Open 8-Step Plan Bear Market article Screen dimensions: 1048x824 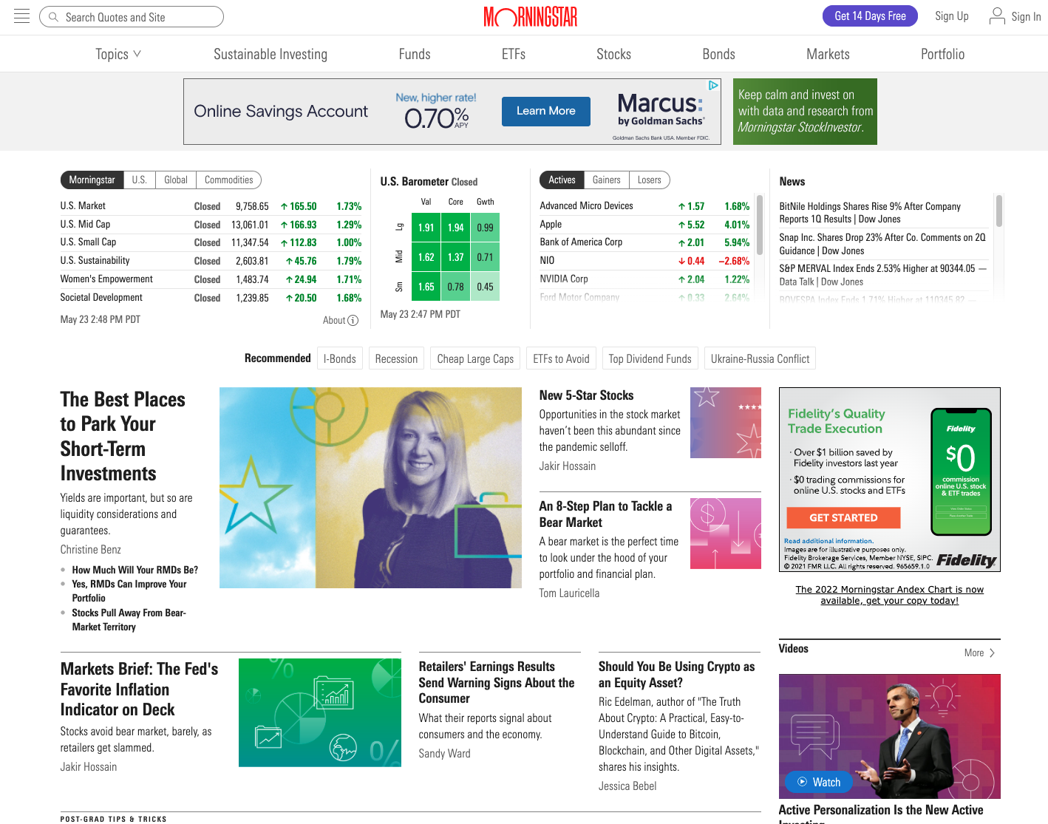coord(605,514)
